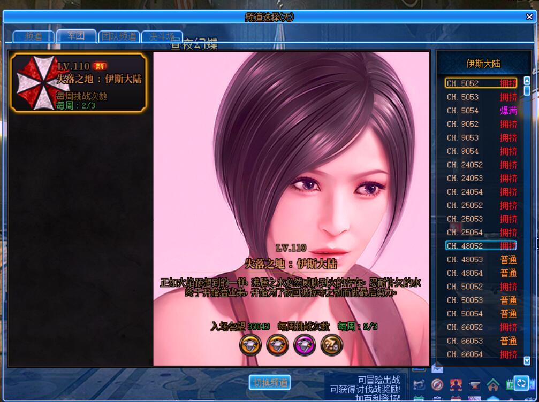Select channel CH. 25052
The image size is (539, 402).
pyautogui.click(x=481, y=205)
